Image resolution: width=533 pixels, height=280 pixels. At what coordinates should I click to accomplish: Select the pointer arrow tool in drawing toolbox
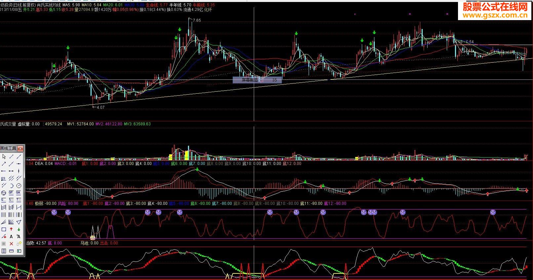4,157
